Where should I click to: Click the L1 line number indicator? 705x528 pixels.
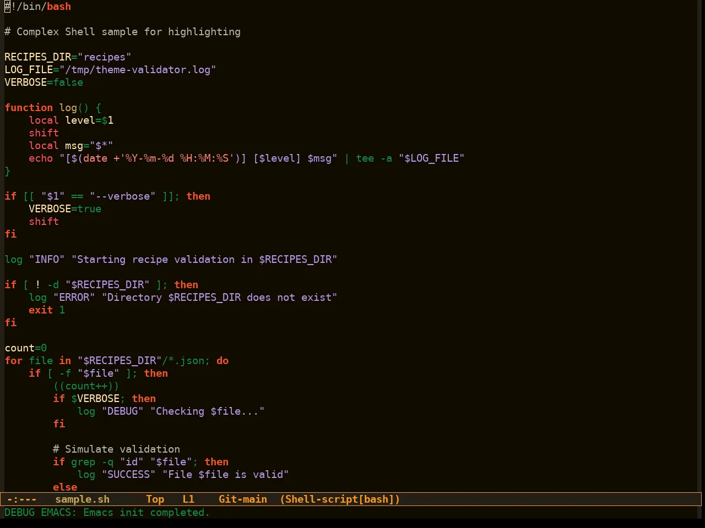[188, 499]
